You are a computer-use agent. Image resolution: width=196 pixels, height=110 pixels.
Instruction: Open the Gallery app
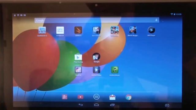click(78, 70)
